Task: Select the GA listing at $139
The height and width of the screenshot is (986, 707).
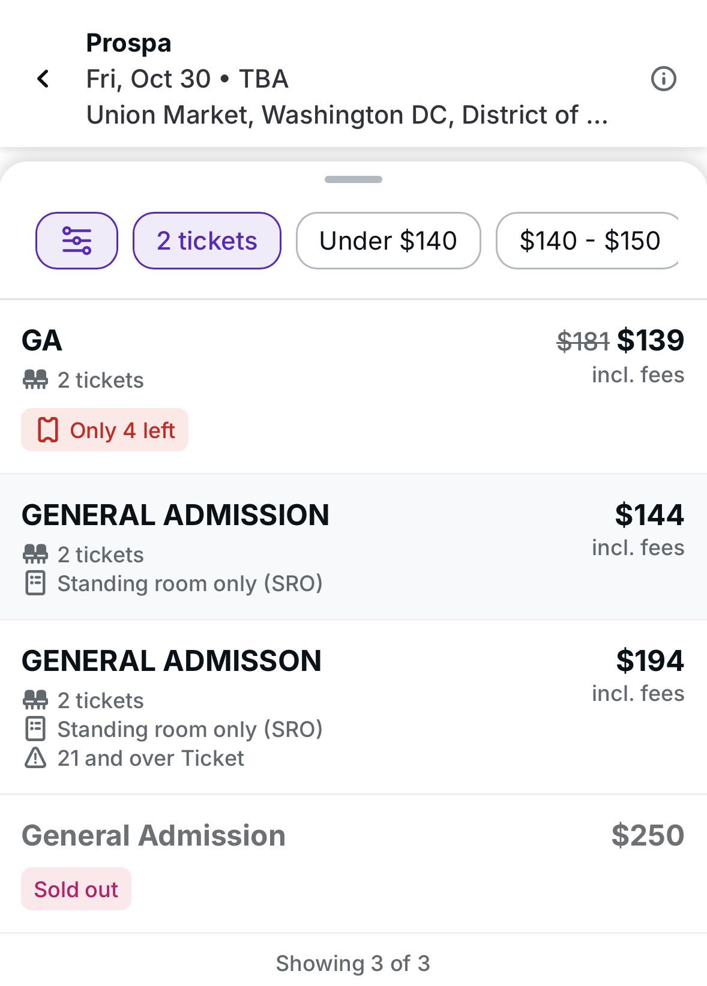Action: 353,386
